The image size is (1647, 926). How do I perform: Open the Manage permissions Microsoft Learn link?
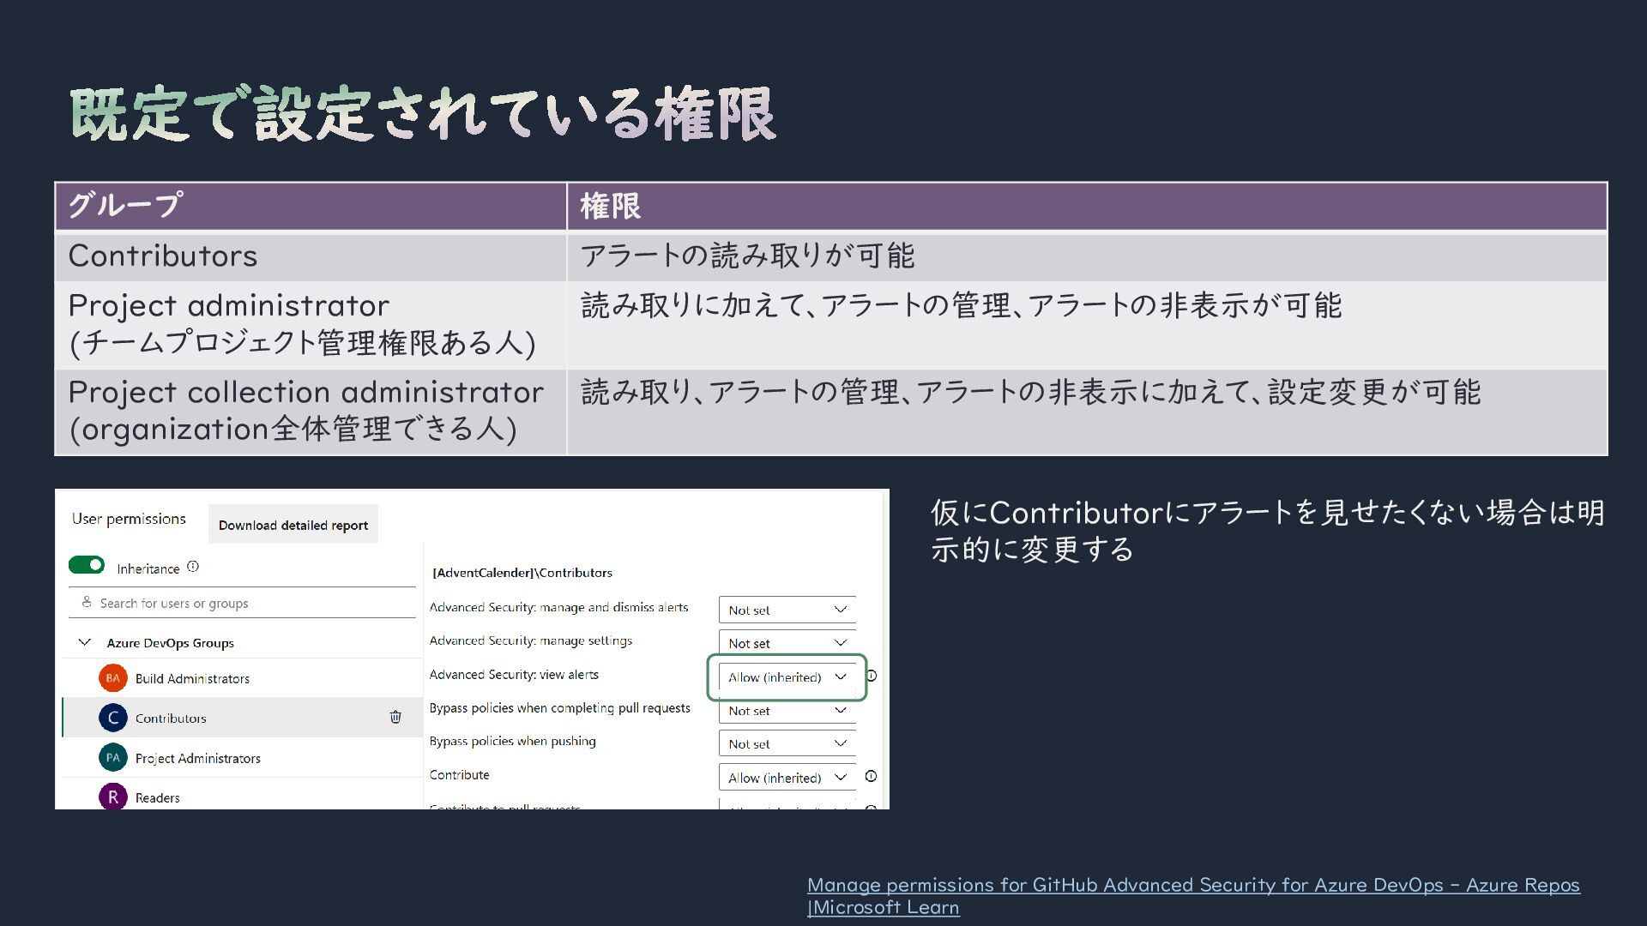point(1192,886)
